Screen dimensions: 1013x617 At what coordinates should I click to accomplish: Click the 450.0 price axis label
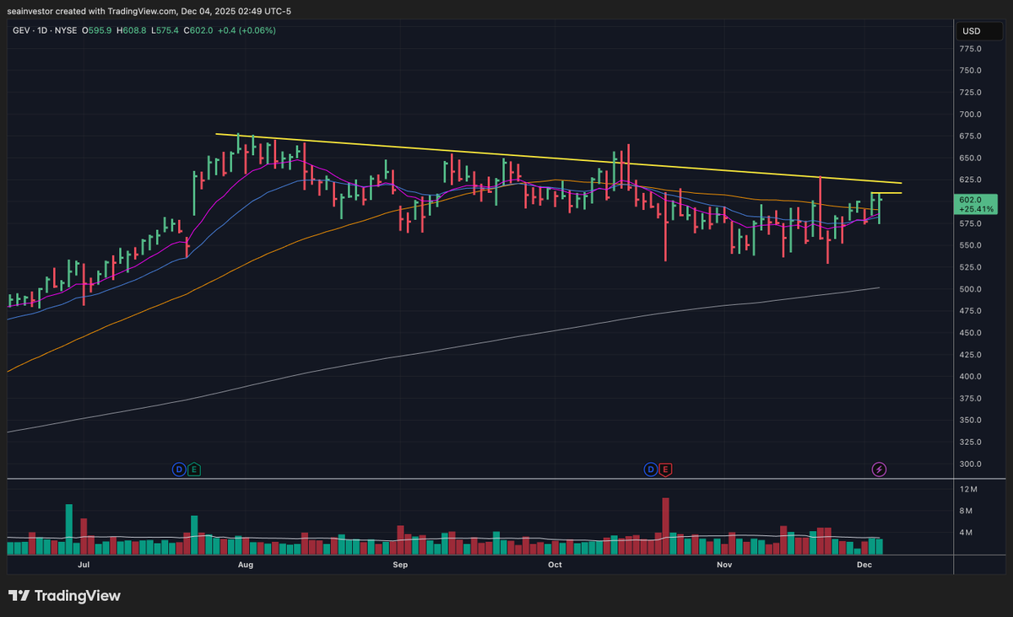point(971,333)
